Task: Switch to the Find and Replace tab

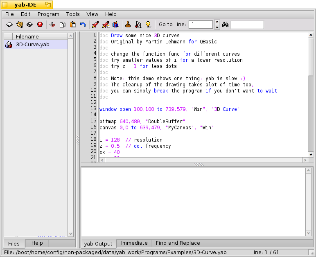Action: (x=178, y=243)
